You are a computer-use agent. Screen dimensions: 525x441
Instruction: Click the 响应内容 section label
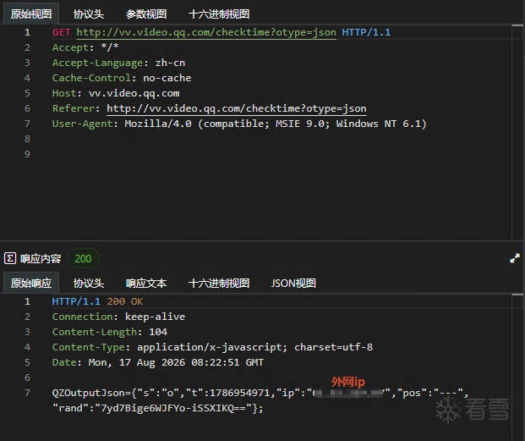click(41, 259)
